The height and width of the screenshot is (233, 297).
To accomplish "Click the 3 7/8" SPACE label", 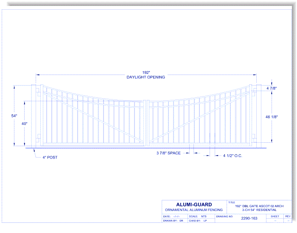I will (x=168, y=153).
